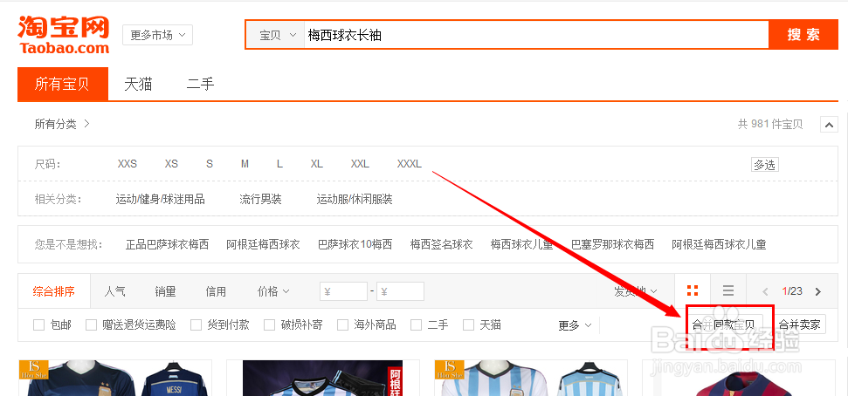Viewport: 848px width, 396px height.
Task: Click 合并卖家 button
Action: tap(799, 324)
